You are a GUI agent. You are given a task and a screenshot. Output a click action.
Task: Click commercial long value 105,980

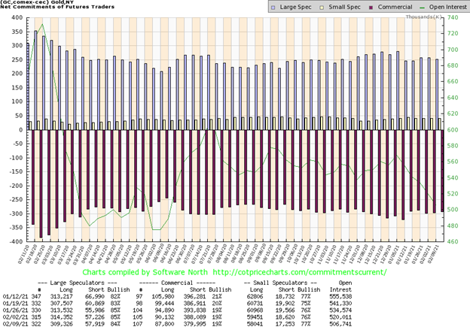point(163,296)
